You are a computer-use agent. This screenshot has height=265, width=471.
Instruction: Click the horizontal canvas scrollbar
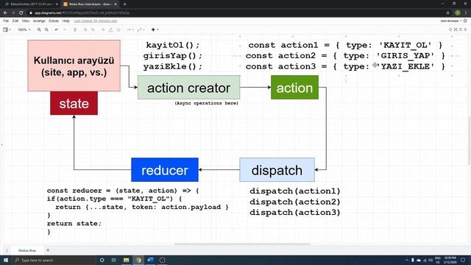pyautogui.click(x=242, y=244)
